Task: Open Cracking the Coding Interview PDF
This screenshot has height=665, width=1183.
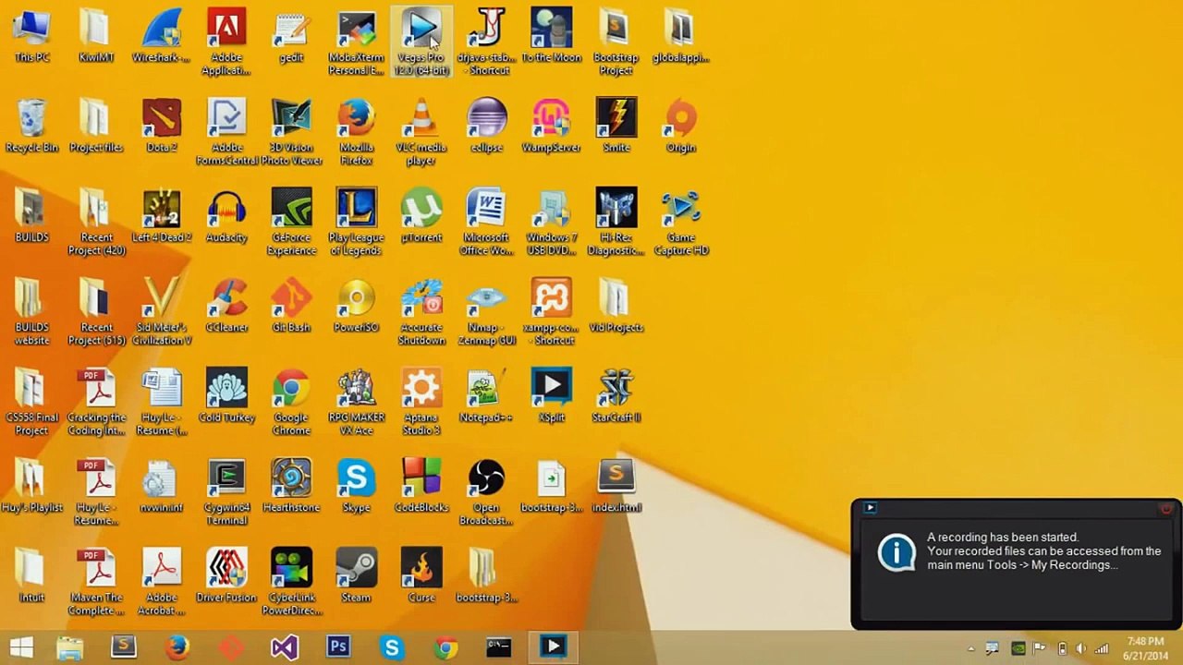Action: (x=96, y=401)
